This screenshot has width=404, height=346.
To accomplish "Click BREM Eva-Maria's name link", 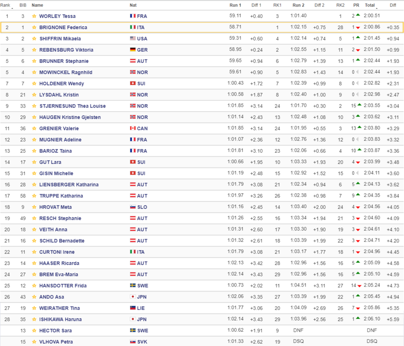I will pos(59,274).
